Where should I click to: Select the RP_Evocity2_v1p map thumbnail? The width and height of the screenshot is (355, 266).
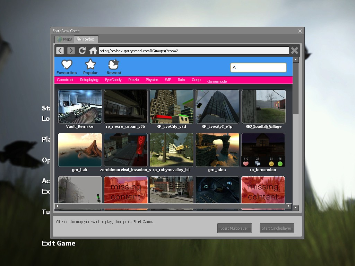[217, 107]
